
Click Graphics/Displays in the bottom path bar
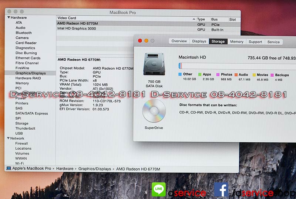click(95, 169)
